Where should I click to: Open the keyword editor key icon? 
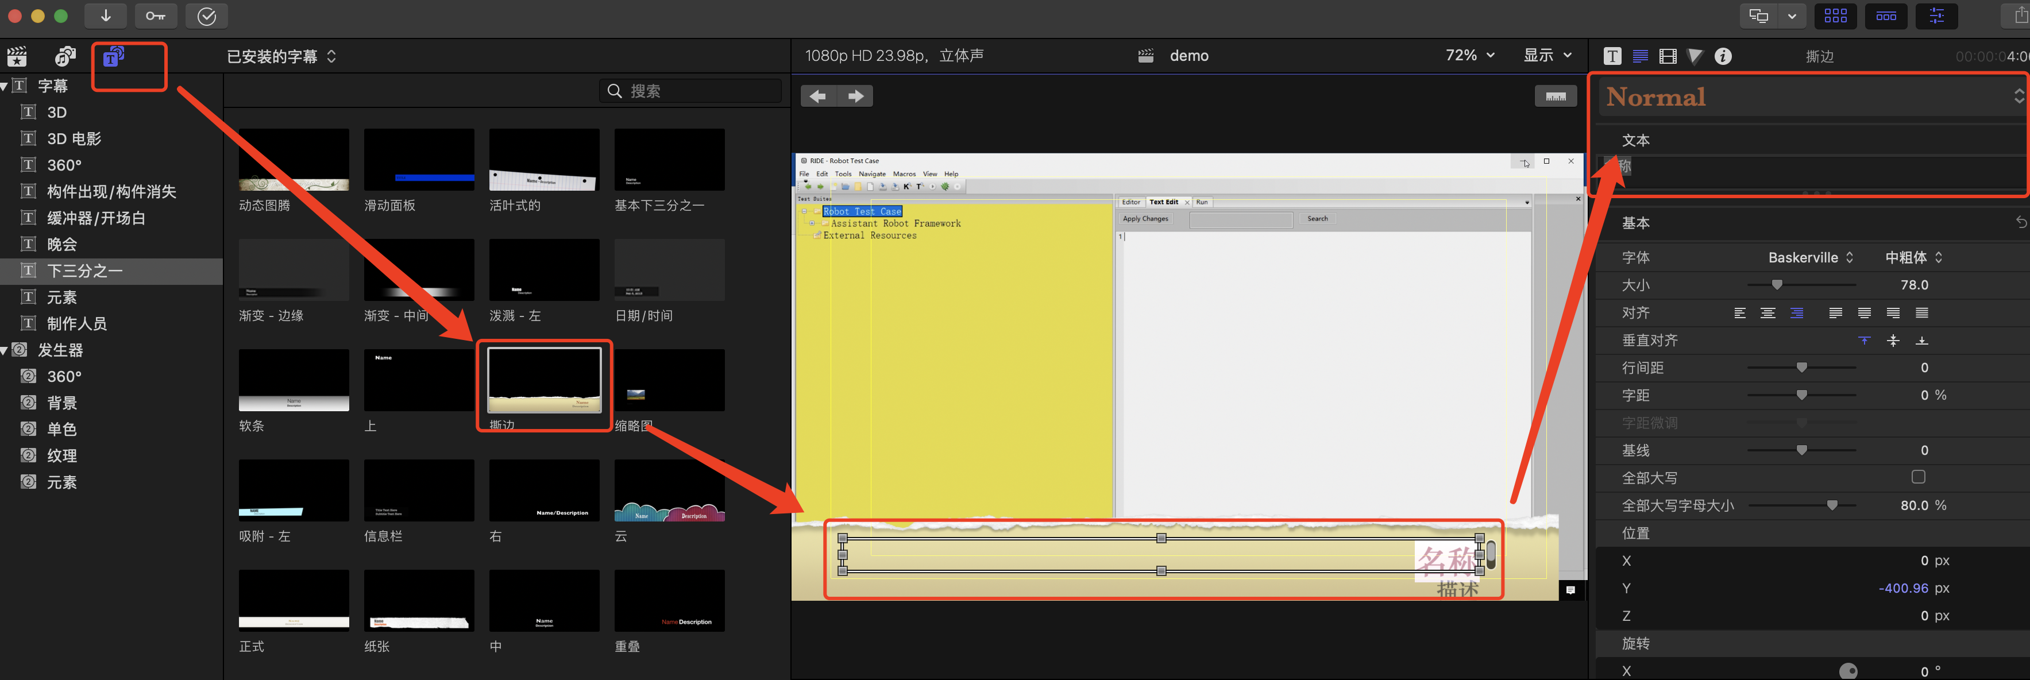pos(155,16)
